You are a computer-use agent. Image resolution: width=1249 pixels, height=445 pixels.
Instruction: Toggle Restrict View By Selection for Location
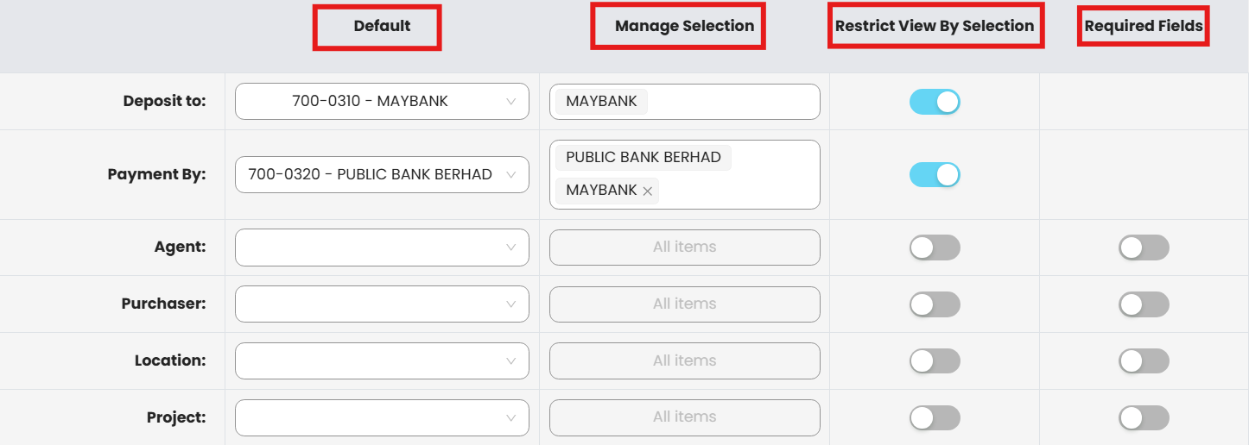pos(935,361)
